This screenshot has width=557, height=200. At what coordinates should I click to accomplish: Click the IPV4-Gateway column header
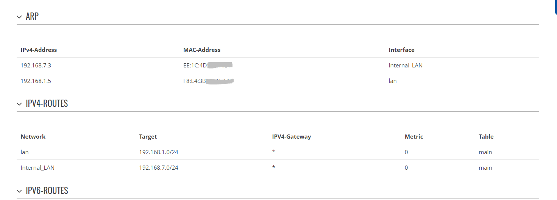(x=291, y=137)
